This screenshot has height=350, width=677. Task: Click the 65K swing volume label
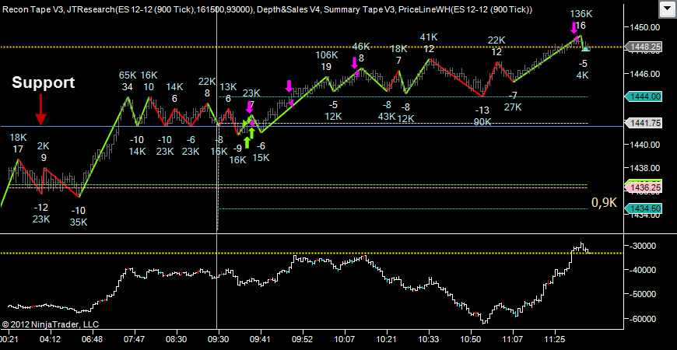[128, 75]
